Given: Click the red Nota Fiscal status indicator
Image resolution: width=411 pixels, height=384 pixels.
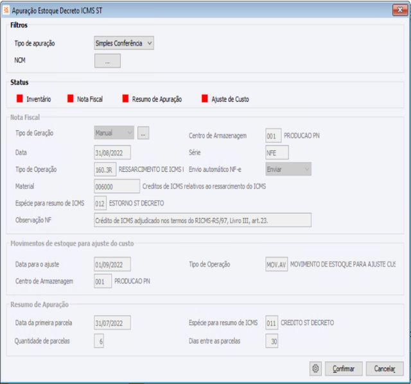Looking at the screenshot, I should pyautogui.click(x=70, y=99).
